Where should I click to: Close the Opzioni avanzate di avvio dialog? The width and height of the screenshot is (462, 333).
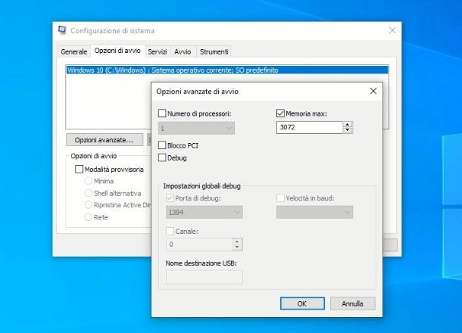[x=373, y=91]
